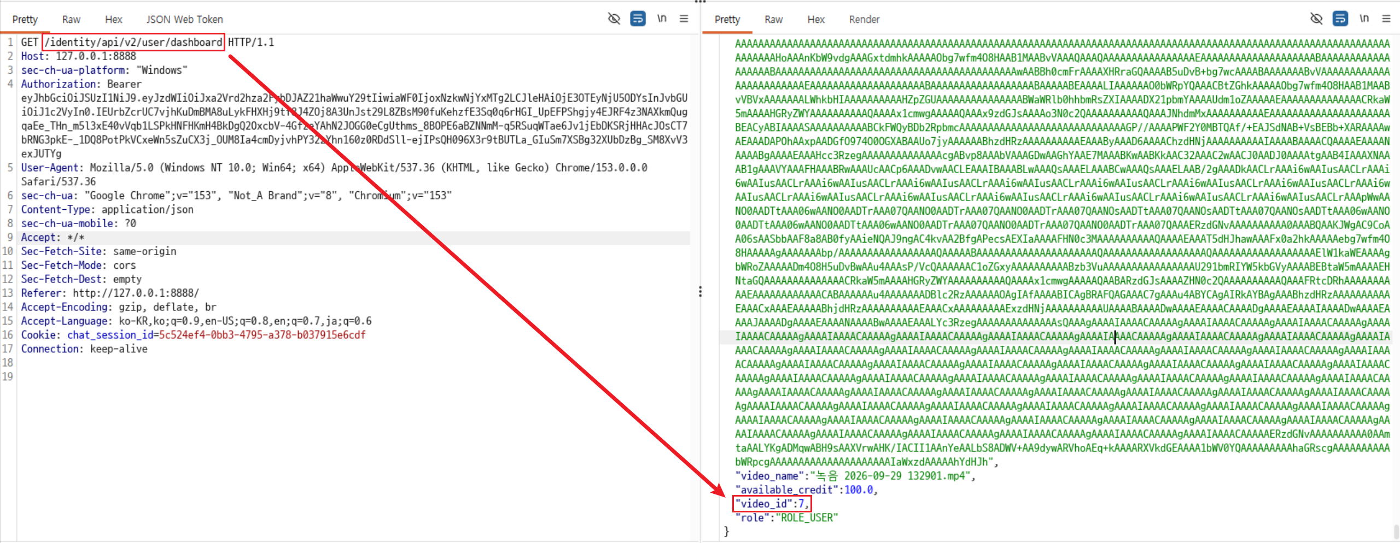The width and height of the screenshot is (1400, 543).
Task: Toggle word wrap icon in request pane
Action: [x=638, y=19]
